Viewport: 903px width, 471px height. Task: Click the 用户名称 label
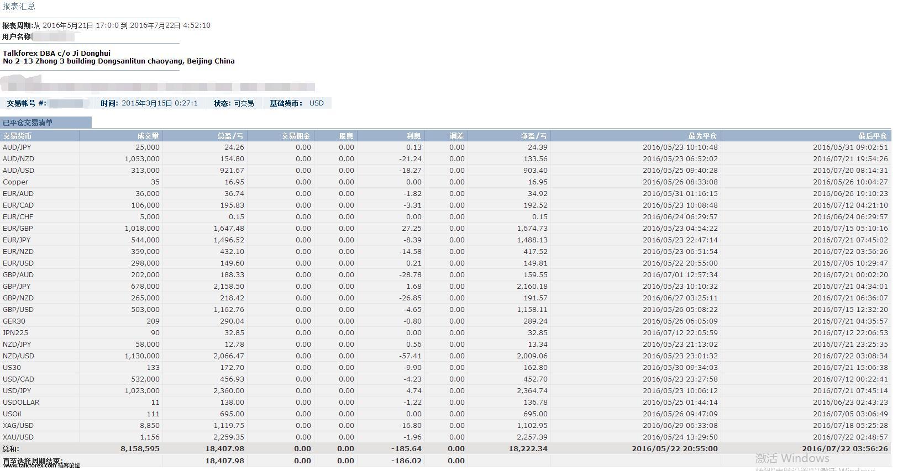coord(17,36)
